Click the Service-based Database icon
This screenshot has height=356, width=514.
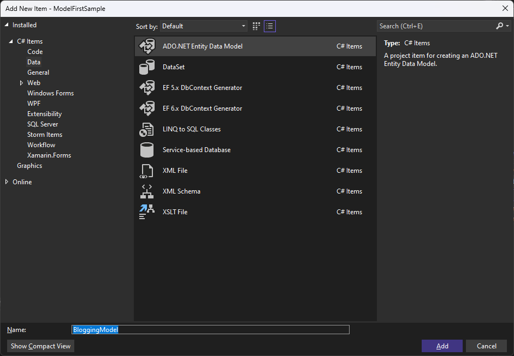tap(147, 150)
